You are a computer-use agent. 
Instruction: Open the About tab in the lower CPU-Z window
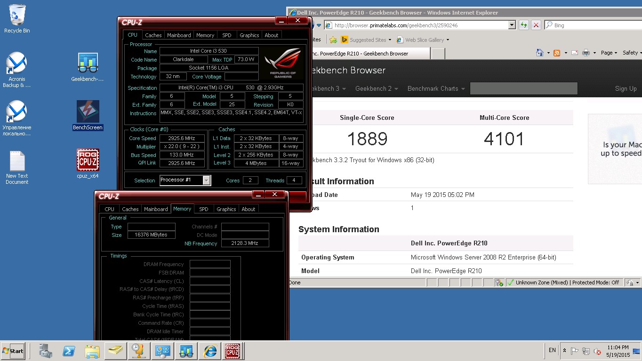click(x=249, y=209)
